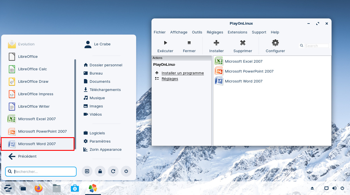Click the Supprimer cross icon in toolbar
Viewport: 350px width, 195px height.
pos(243,43)
